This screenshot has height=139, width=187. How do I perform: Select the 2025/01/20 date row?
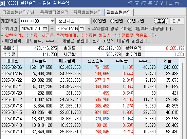point(90,93)
